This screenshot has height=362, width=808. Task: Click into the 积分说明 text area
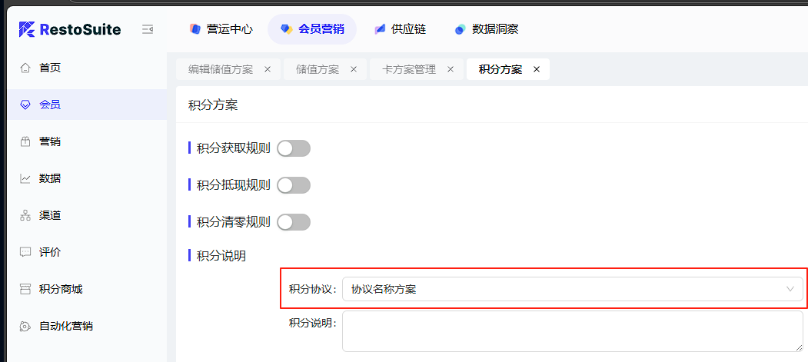(573, 331)
